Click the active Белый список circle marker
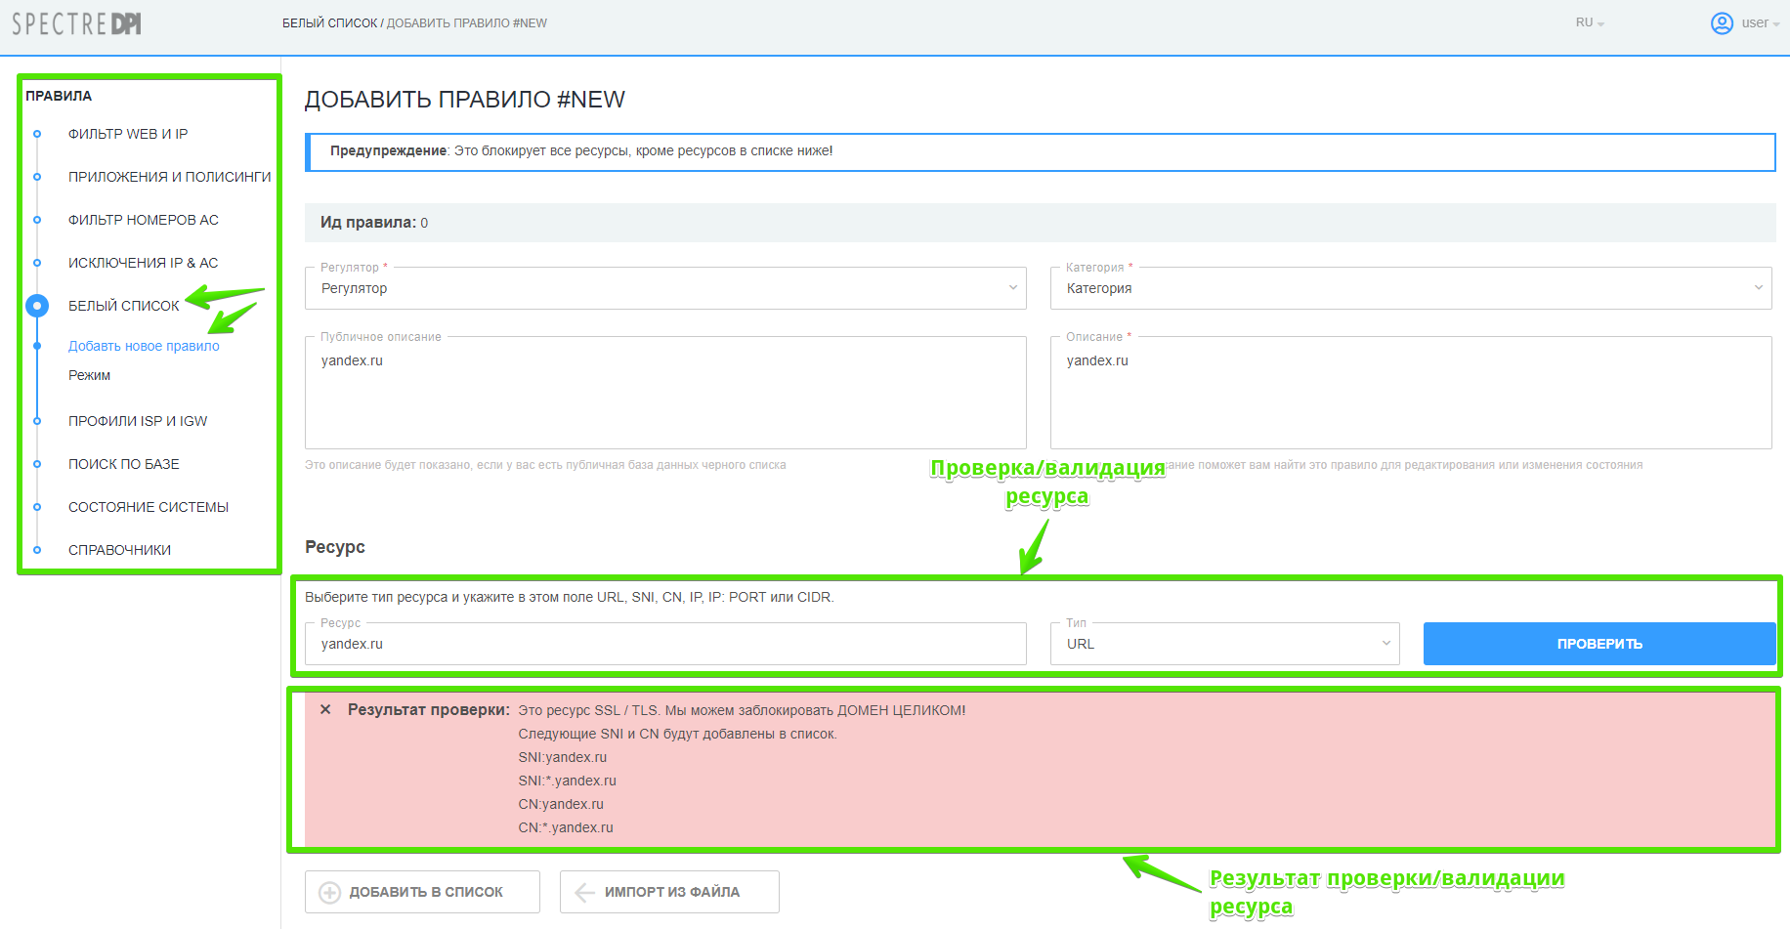 click(37, 306)
